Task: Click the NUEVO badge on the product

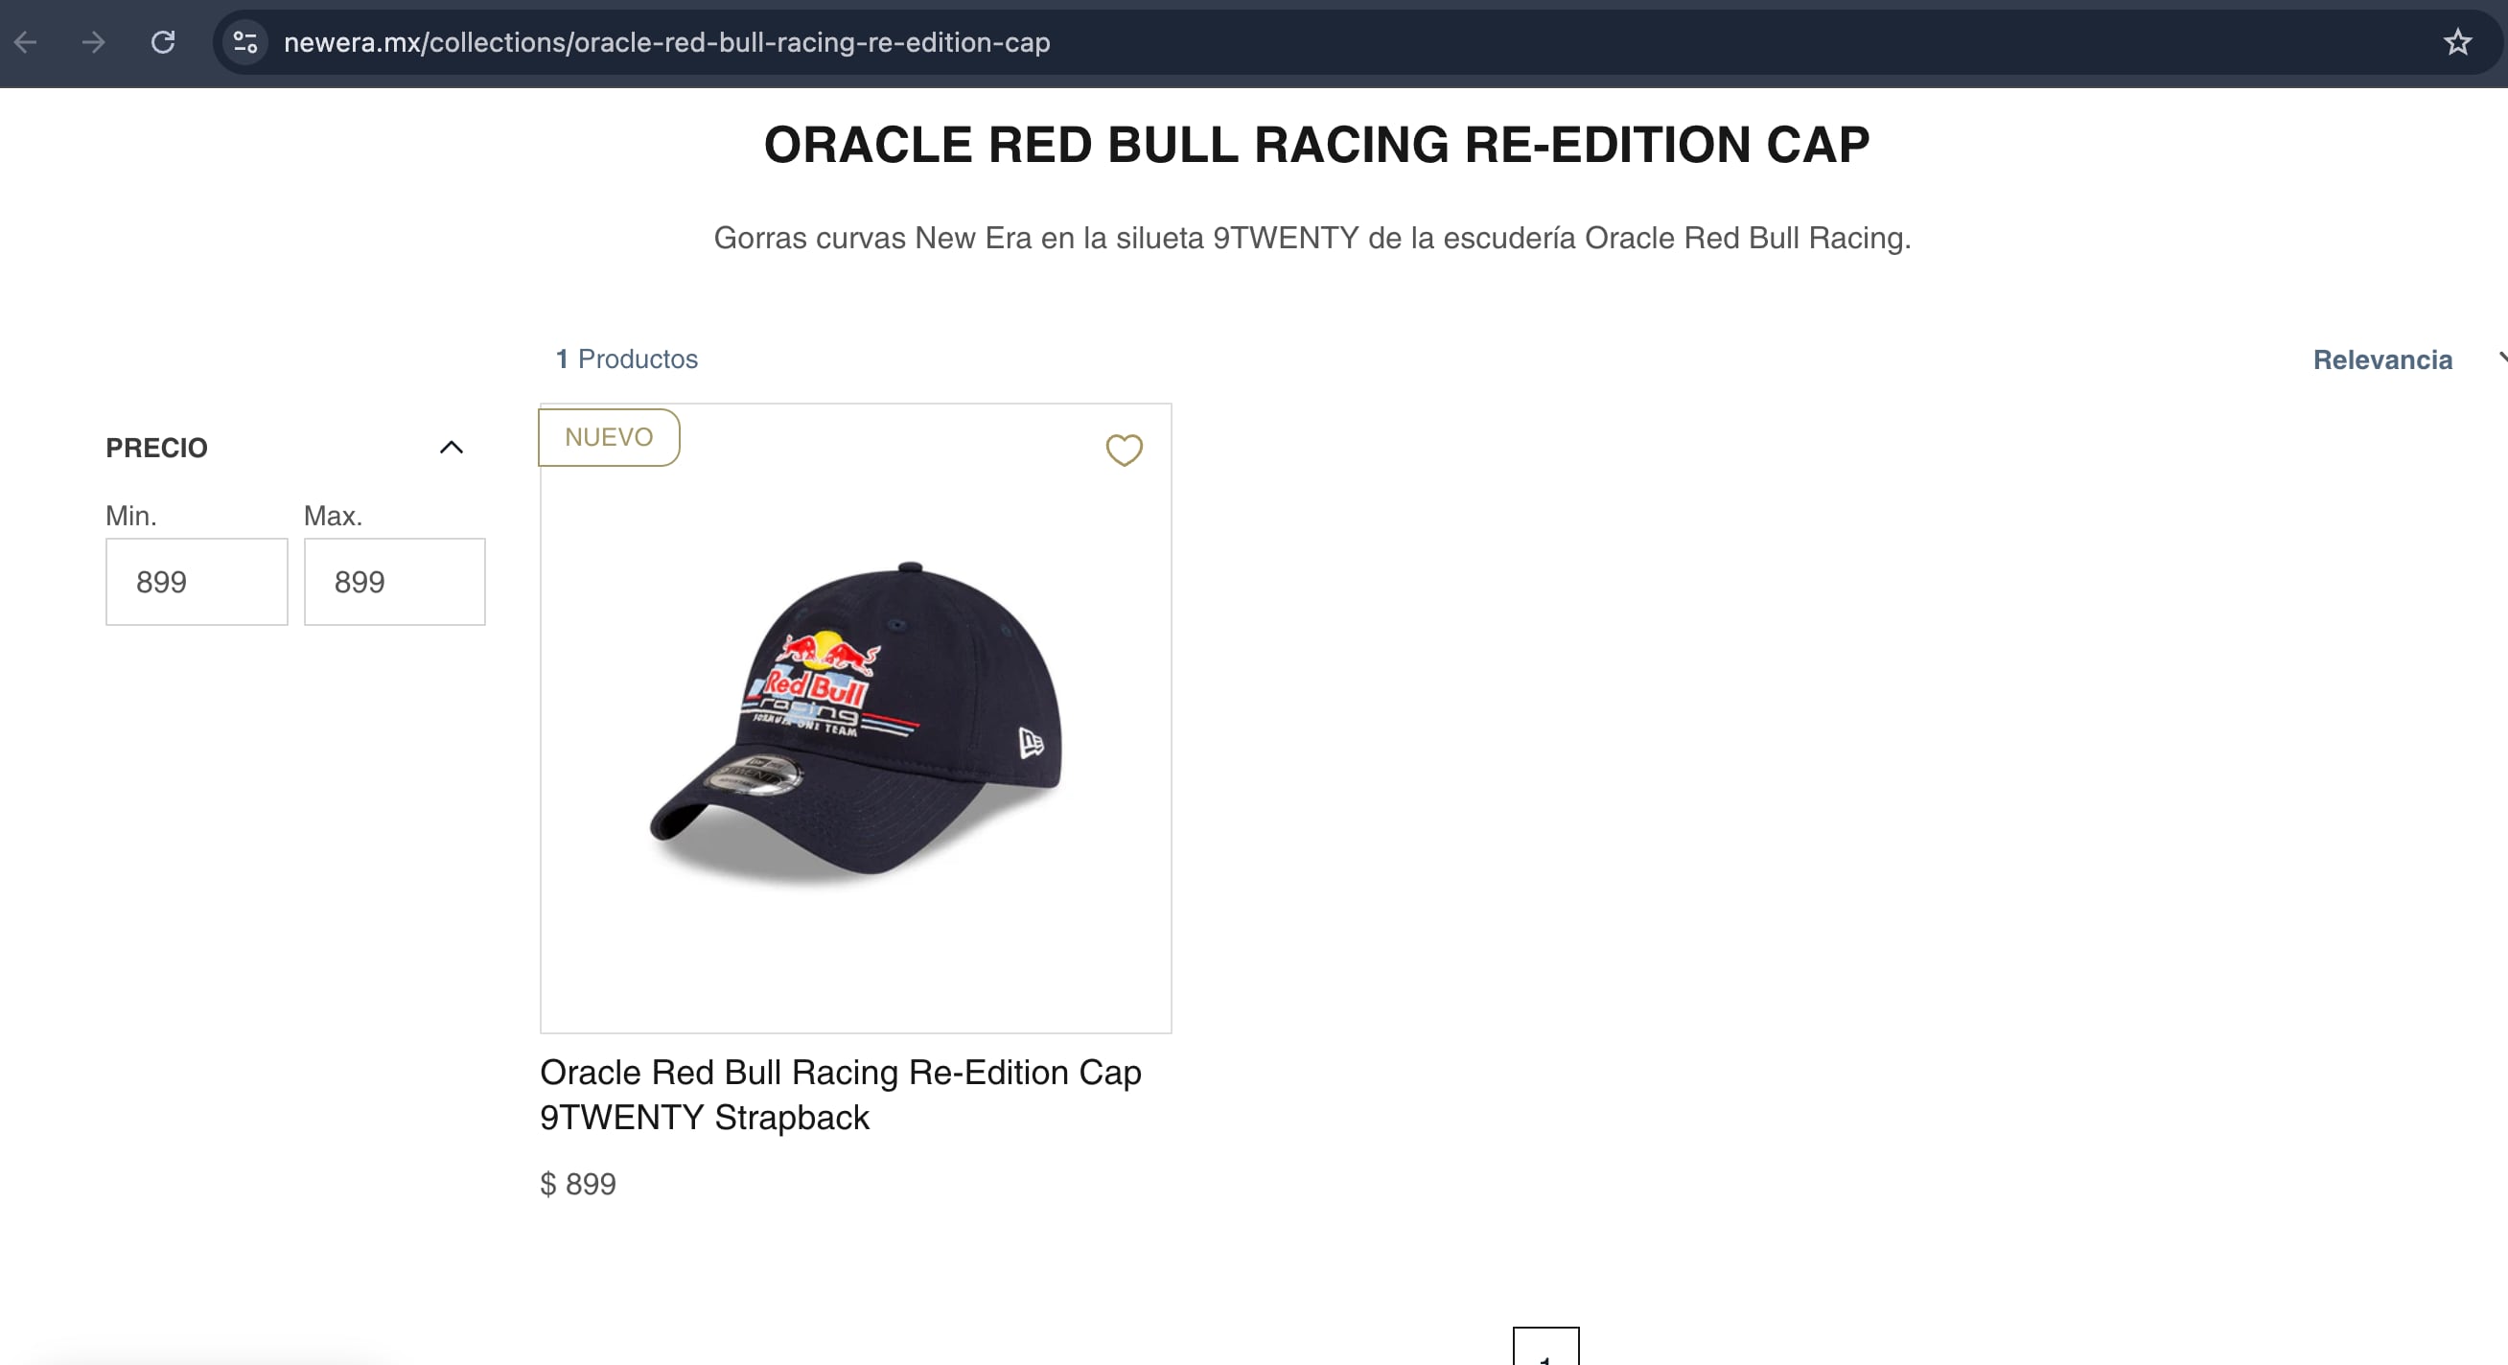Action: [x=610, y=437]
